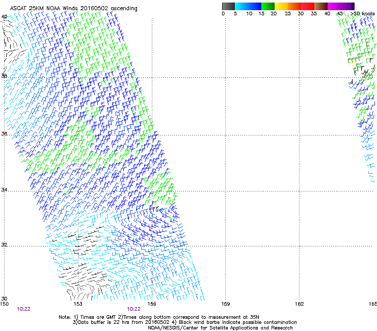The image size is (377, 331).
Task: Click the purple 10:22 timestamp nearest the 150 label
Action: (24, 309)
